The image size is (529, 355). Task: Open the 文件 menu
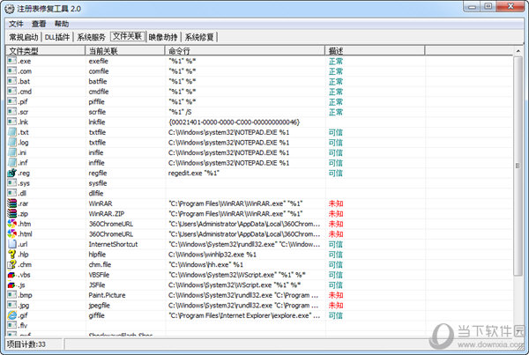point(16,24)
